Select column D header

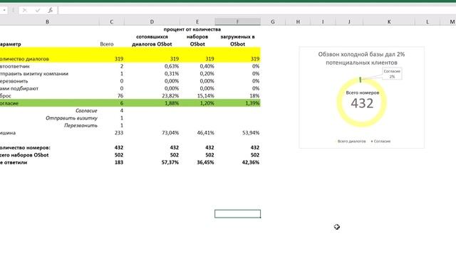[152, 22]
